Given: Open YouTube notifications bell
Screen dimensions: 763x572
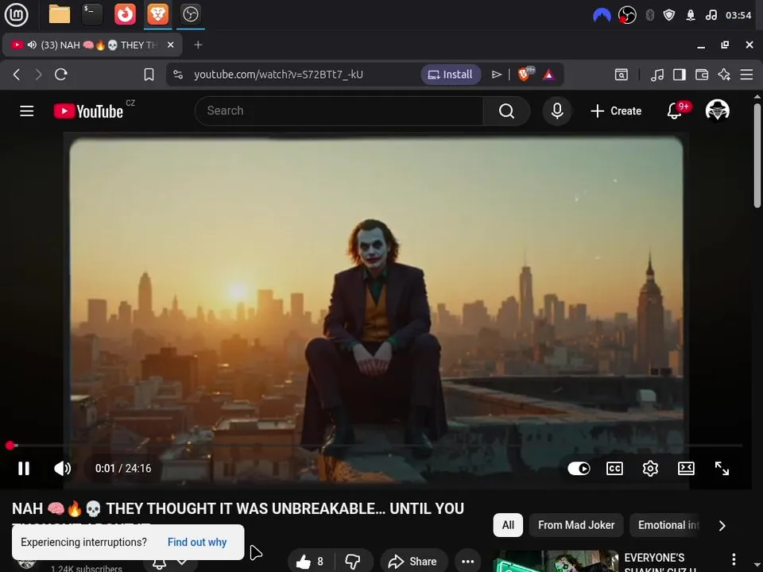Looking at the screenshot, I should click(675, 111).
